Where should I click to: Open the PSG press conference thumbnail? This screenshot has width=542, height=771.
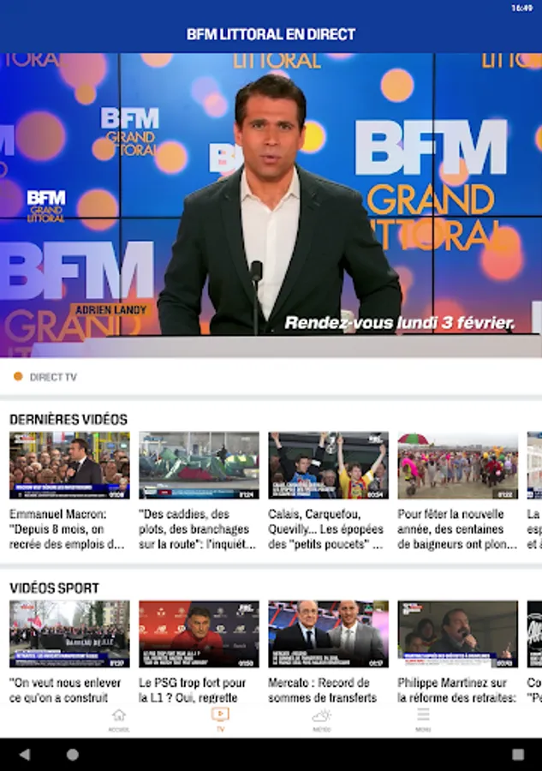(x=199, y=634)
